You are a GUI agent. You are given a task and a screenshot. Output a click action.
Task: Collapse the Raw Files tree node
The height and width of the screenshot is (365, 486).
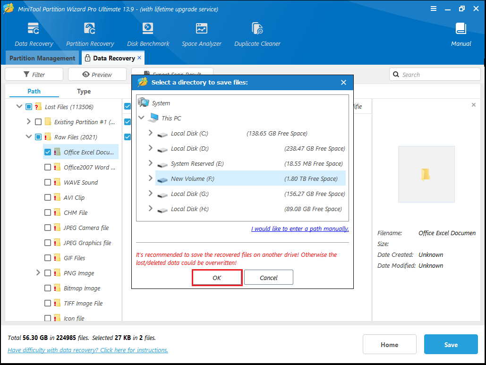coord(28,136)
